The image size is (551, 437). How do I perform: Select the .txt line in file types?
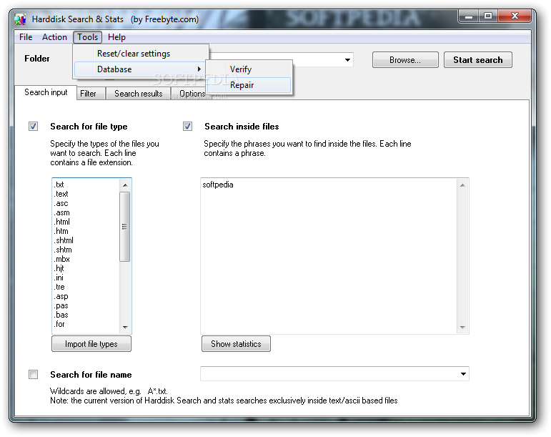(59, 185)
